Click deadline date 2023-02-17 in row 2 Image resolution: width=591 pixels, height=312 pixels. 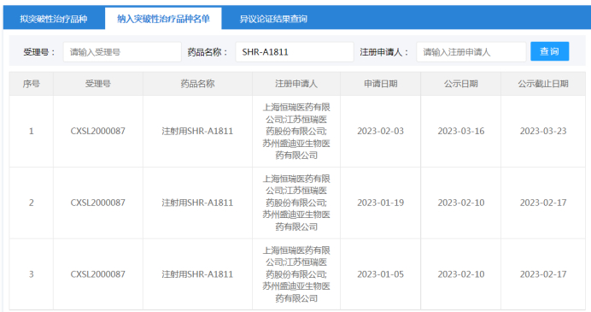pyautogui.click(x=543, y=203)
